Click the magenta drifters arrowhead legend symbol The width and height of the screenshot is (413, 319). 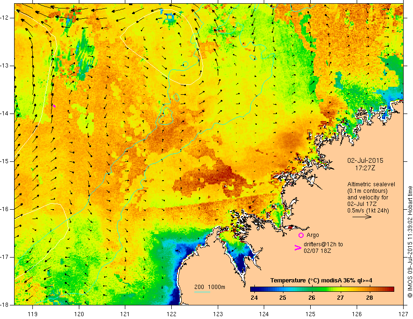coord(298,248)
